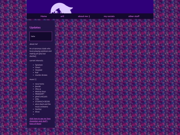The image size is (180, 135).
Task: Click the cat silhouette logo in header
Action: click(x=61, y=8)
